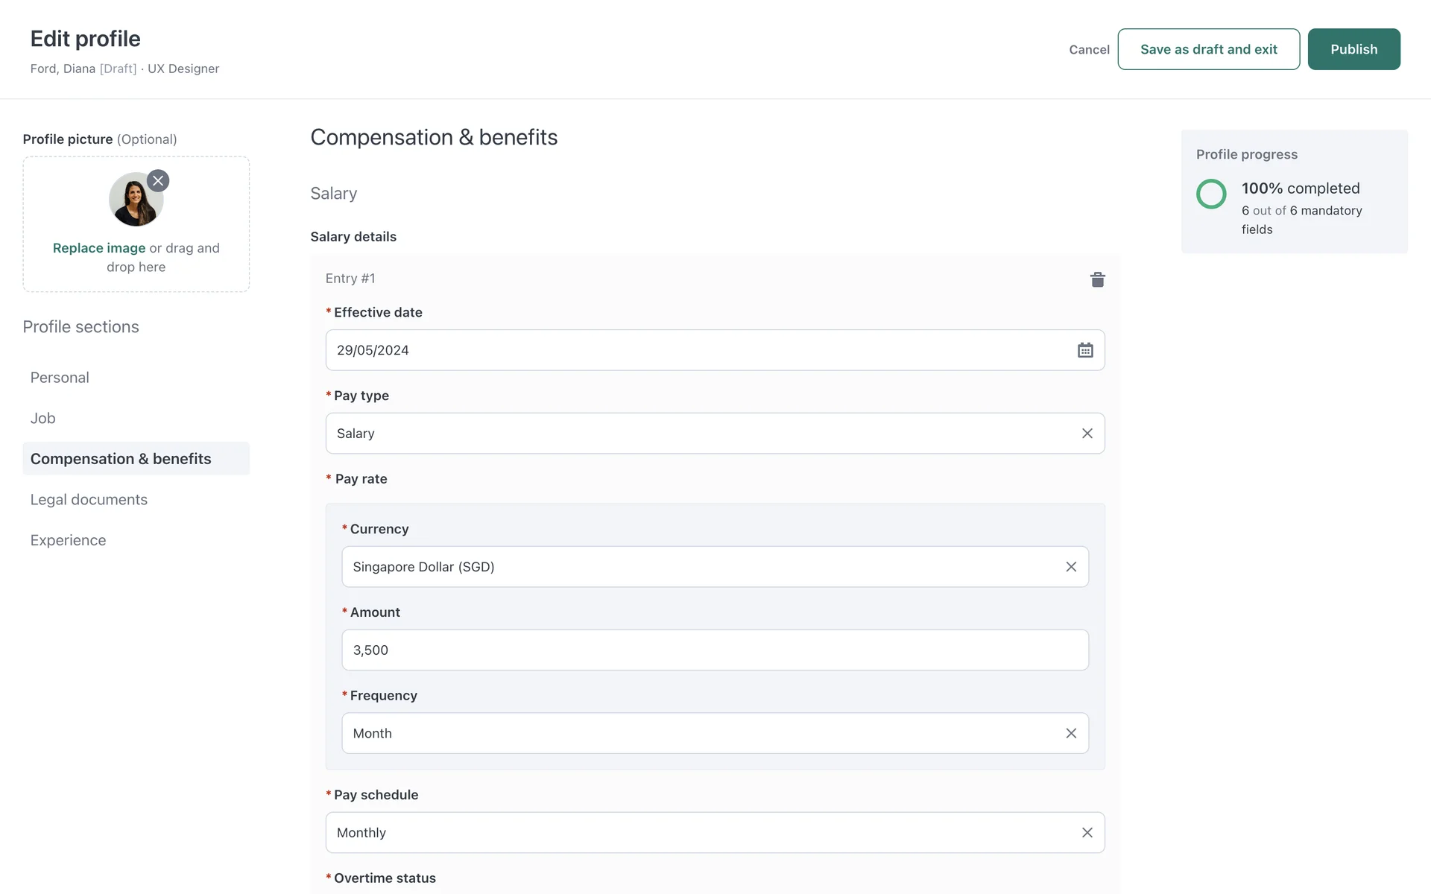Clear the Singapore Dollar currency selection

pos(1070,567)
